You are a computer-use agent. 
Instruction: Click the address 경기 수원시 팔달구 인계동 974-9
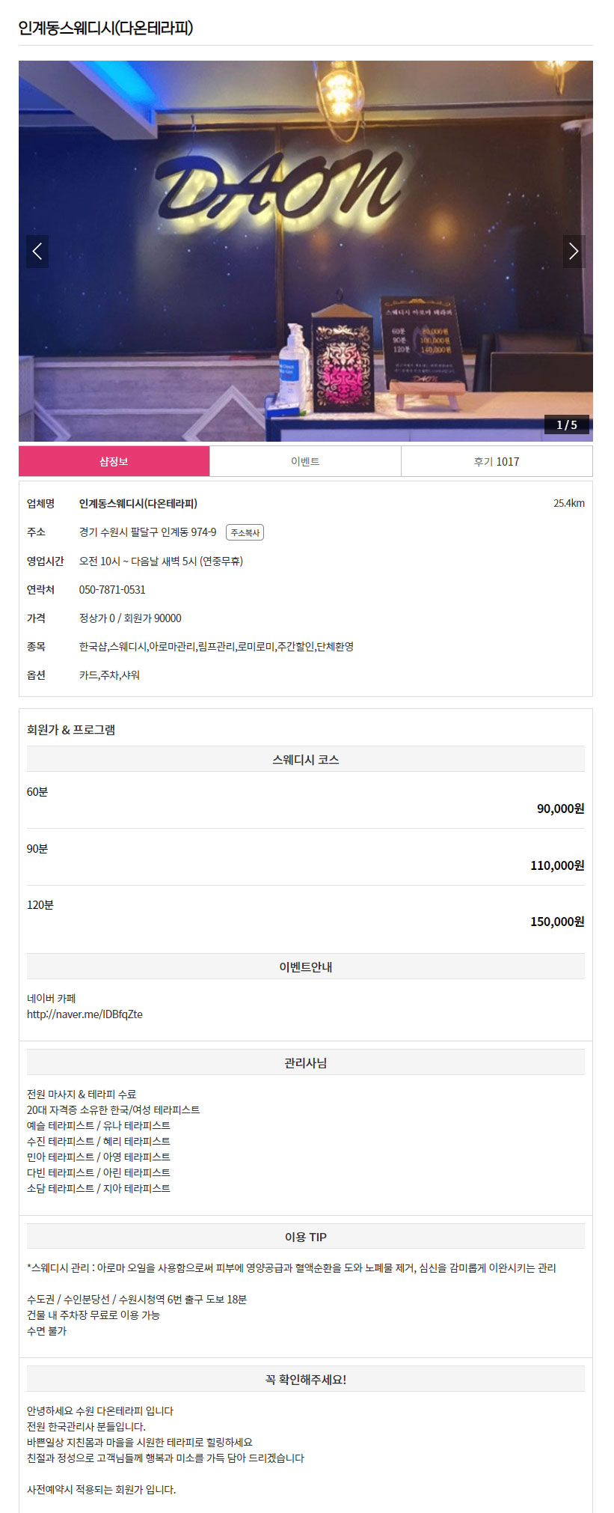click(148, 532)
